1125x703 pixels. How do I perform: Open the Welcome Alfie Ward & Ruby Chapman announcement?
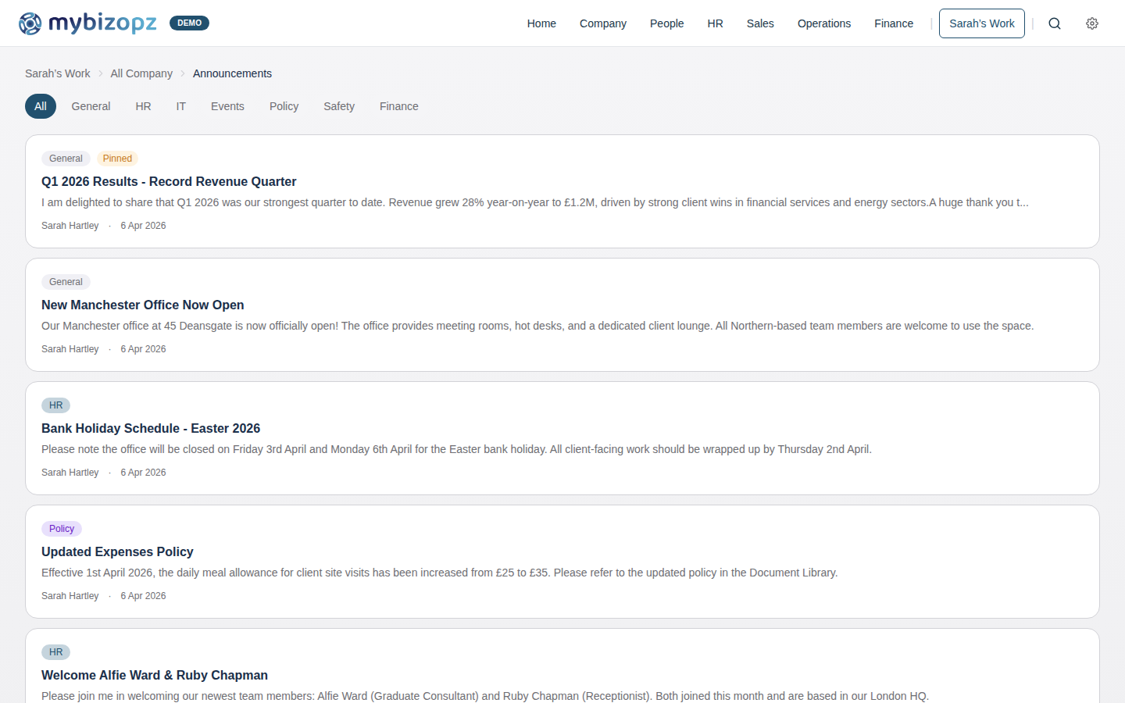tap(154, 675)
